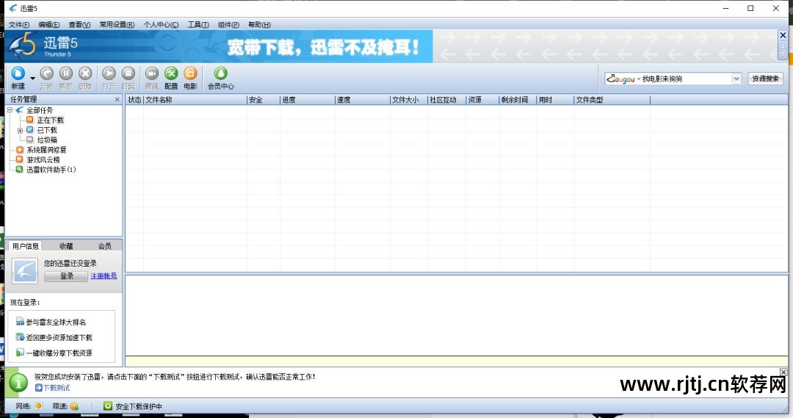Click the 打开 open file toolbar icon
The width and height of the screenshot is (793, 418).
109,74
